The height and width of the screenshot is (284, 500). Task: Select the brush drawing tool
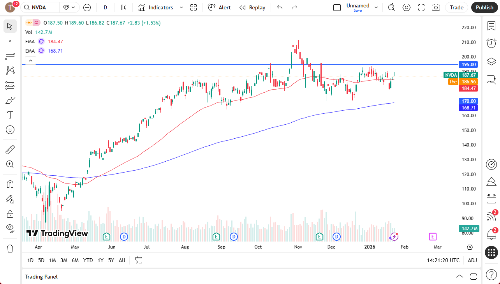click(10, 100)
